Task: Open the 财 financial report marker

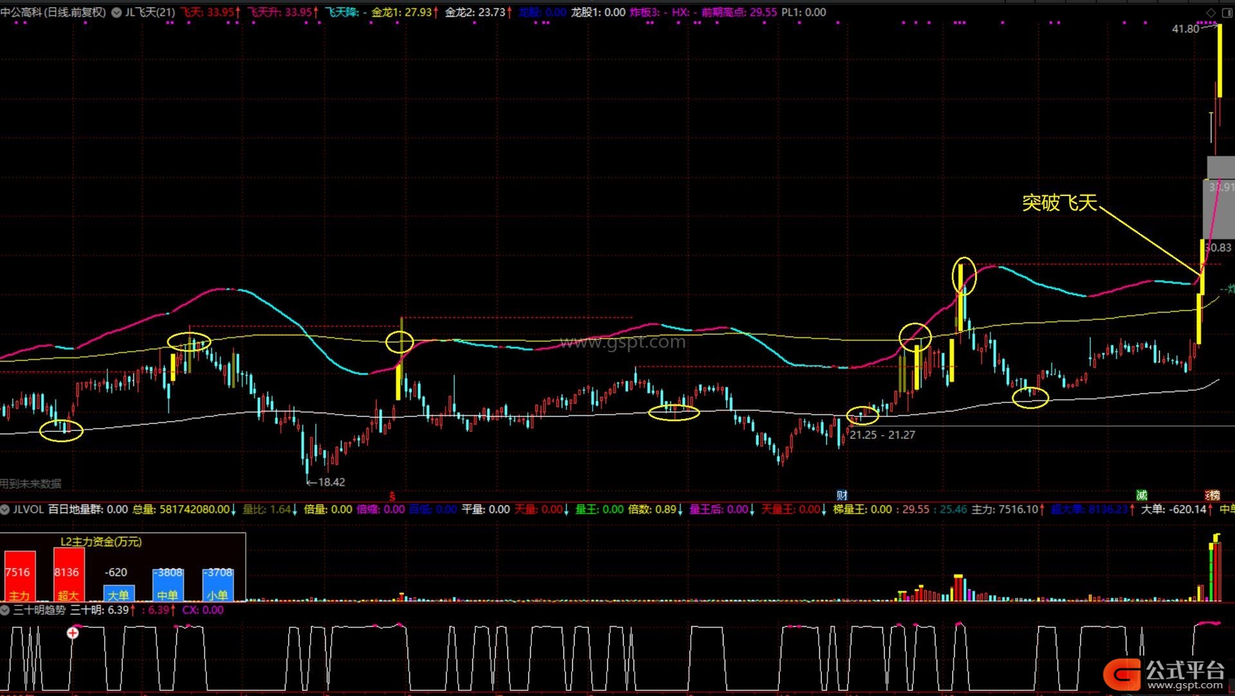Action: coord(841,495)
